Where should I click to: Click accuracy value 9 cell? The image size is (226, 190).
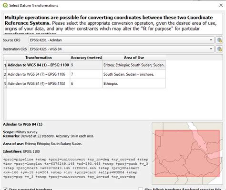(86, 65)
